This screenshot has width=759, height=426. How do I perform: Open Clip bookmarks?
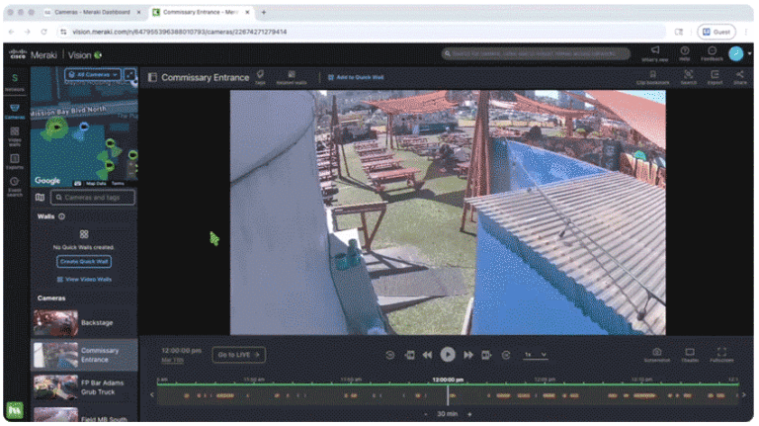pos(652,77)
